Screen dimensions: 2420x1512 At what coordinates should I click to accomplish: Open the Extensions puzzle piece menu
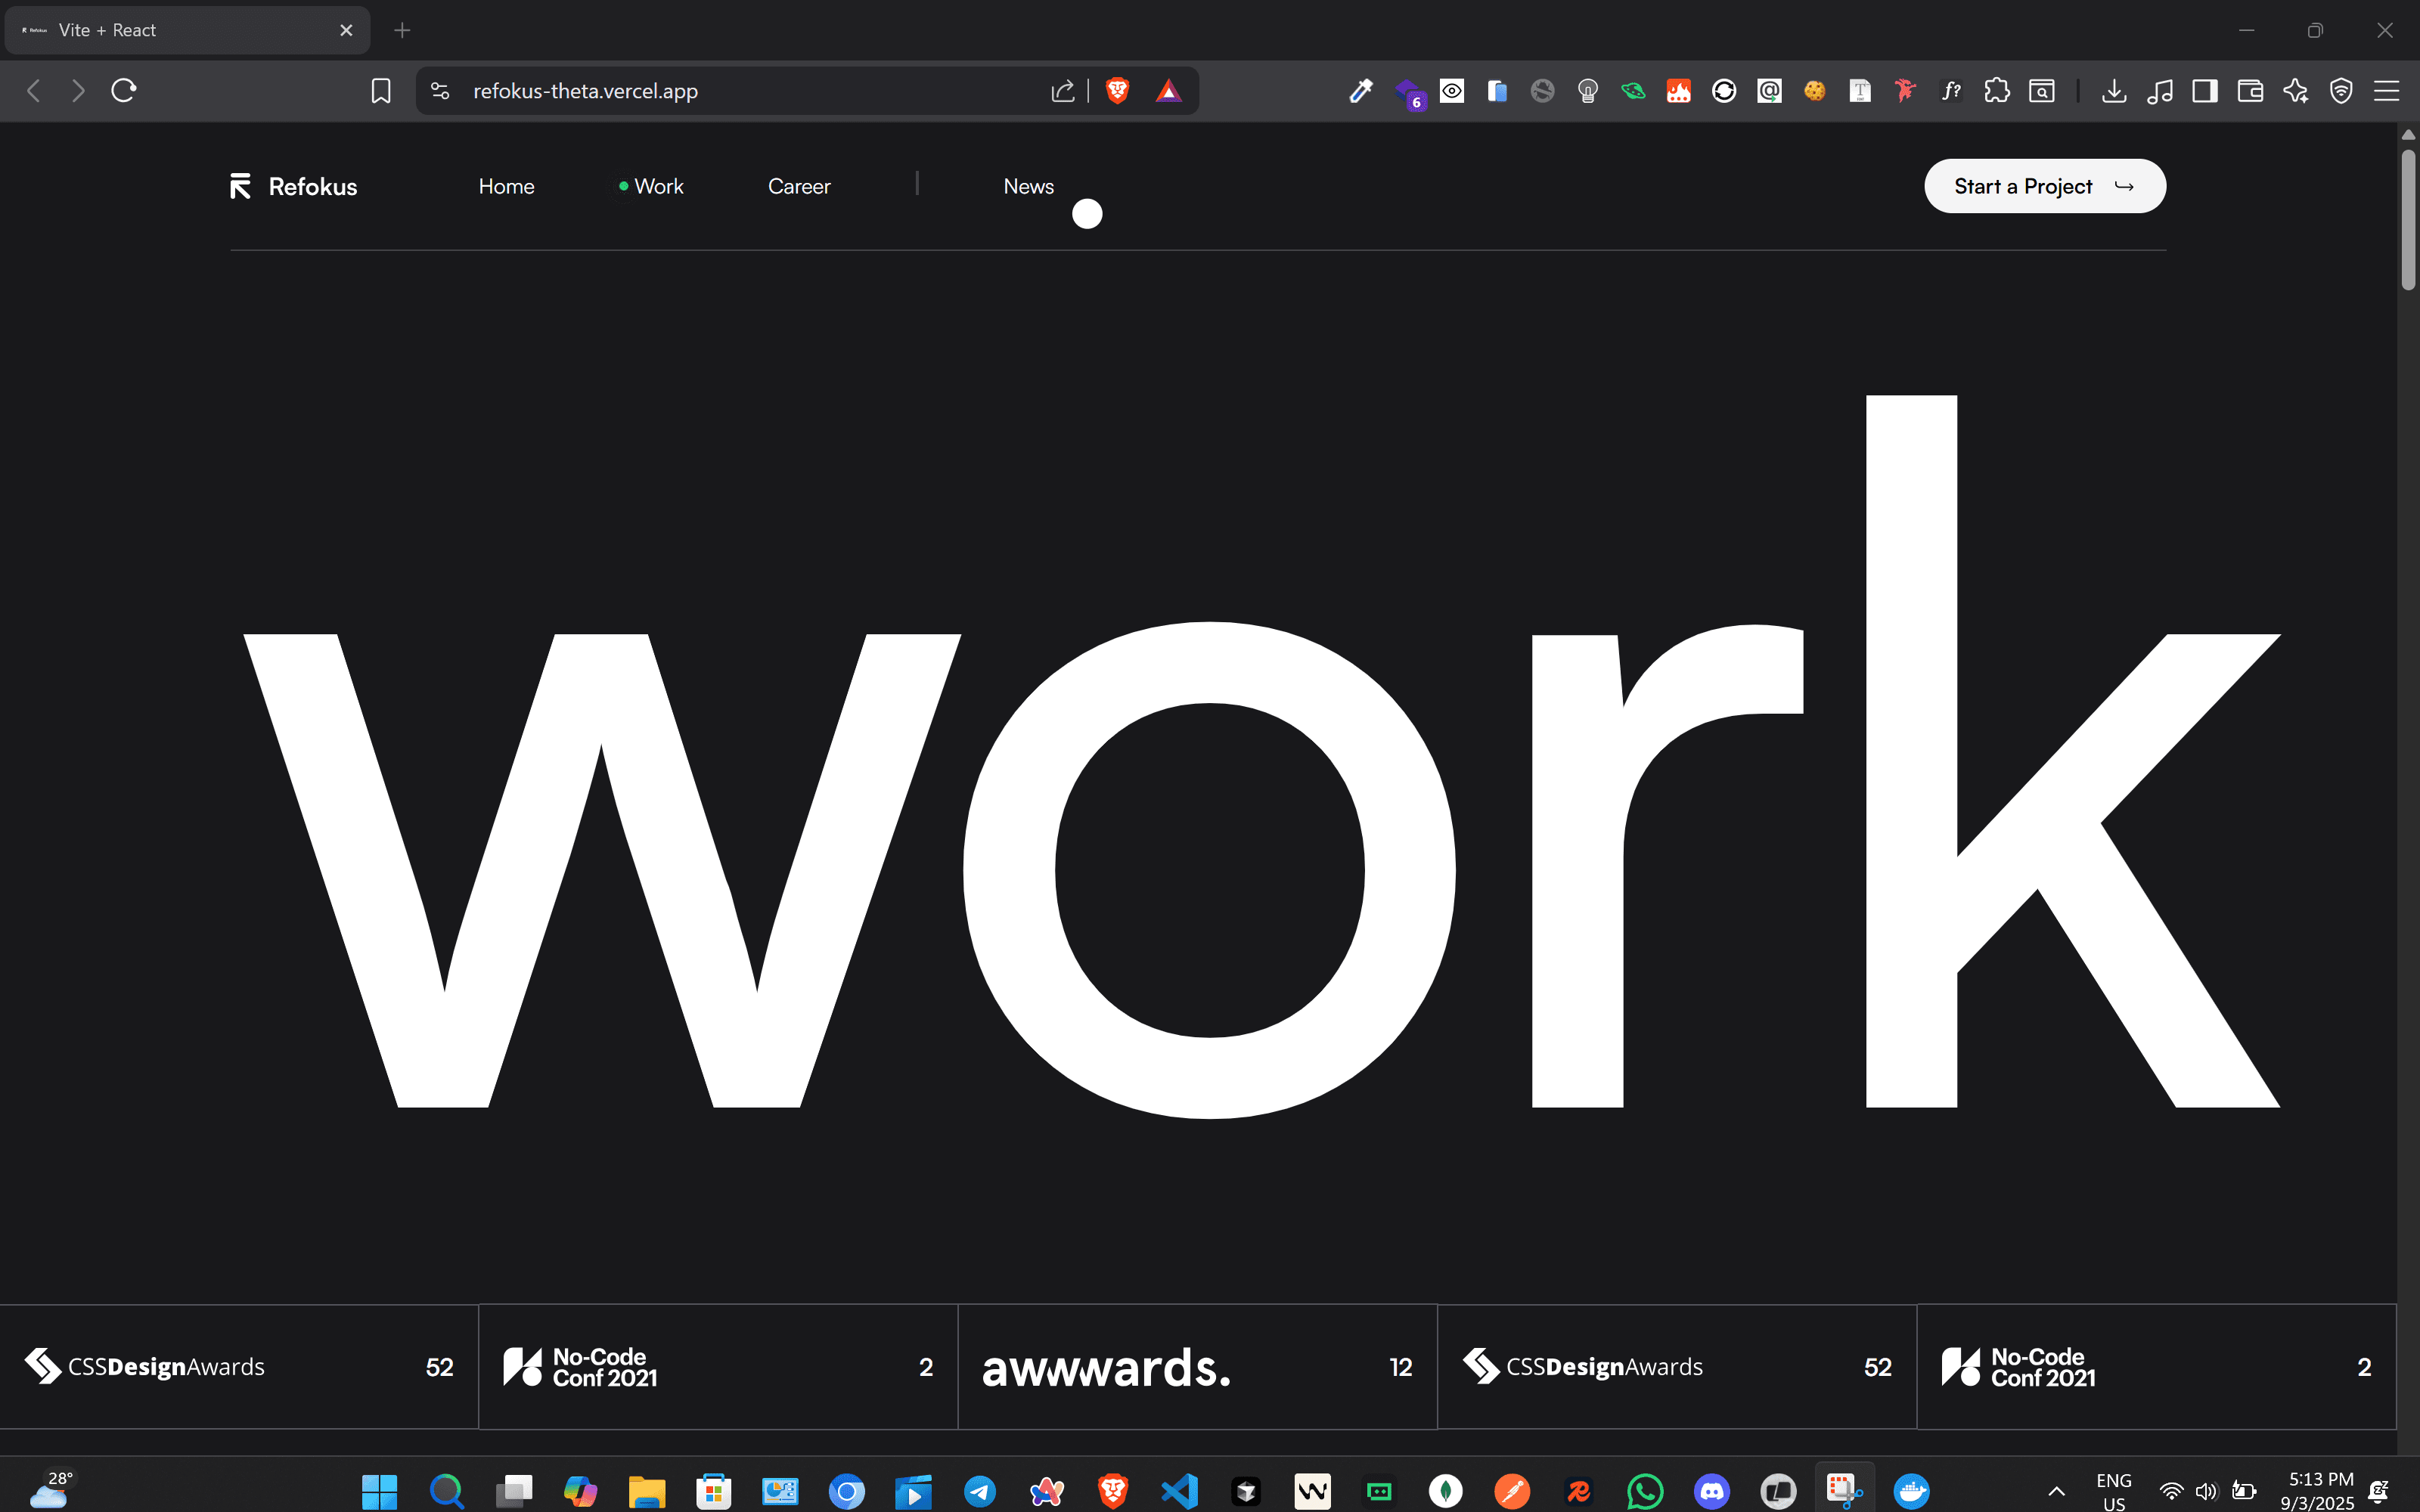click(1997, 91)
